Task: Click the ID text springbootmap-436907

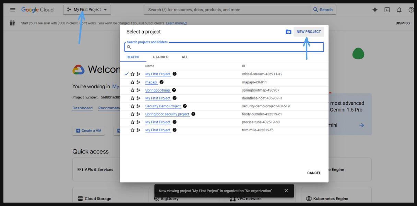Action: tap(261, 90)
